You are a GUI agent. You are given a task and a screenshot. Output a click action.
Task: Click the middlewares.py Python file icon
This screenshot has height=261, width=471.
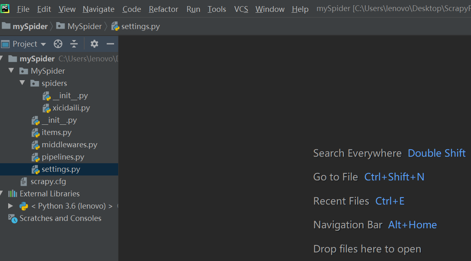click(x=36, y=145)
